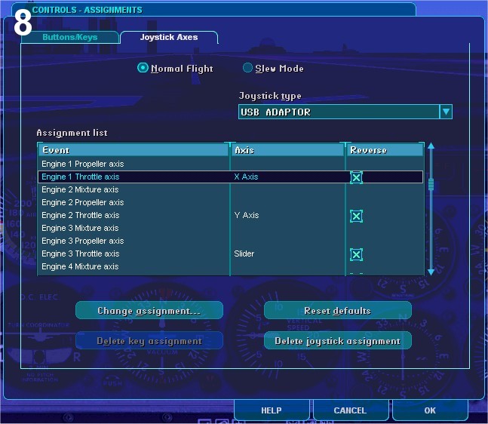Open the Joystick type dropdown arrow

(x=446, y=112)
